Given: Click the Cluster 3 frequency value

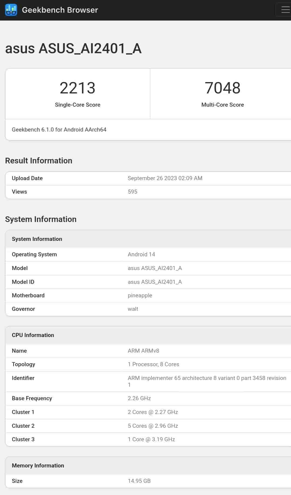Looking at the screenshot, I should pyautogui.click(x=151, y=439).
